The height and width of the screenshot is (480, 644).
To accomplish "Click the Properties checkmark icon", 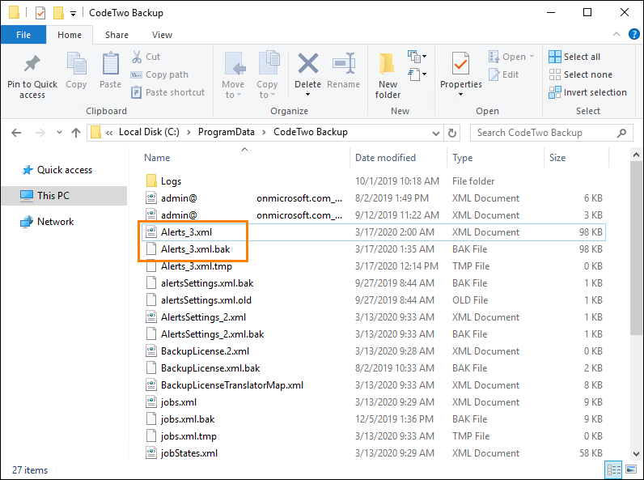I will point(461,63).
